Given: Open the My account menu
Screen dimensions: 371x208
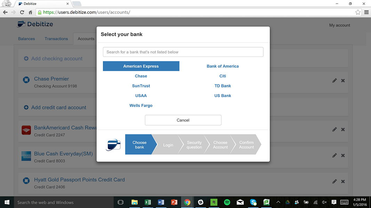Looking at the screenshot, I should pos(339,25).
